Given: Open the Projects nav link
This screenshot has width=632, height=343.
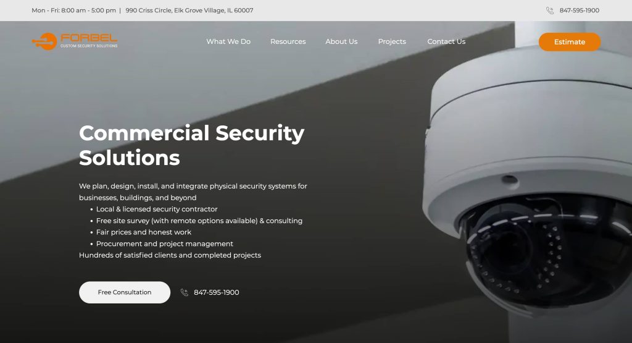Looking at the screenshot, I should pyautogui.click(x=392, y=41).
